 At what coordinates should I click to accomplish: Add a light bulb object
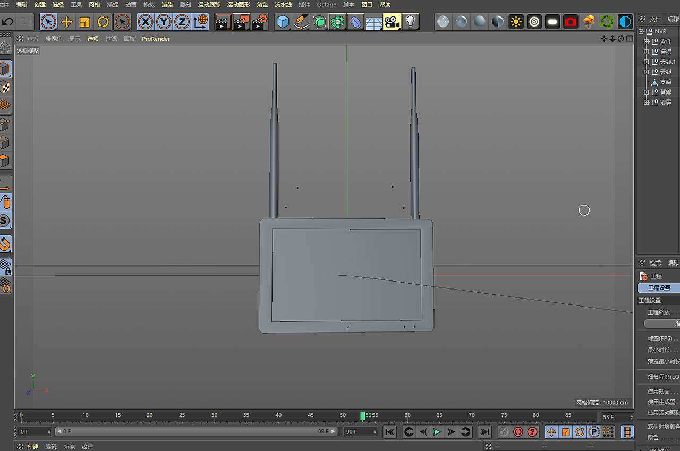coord(410,22)
